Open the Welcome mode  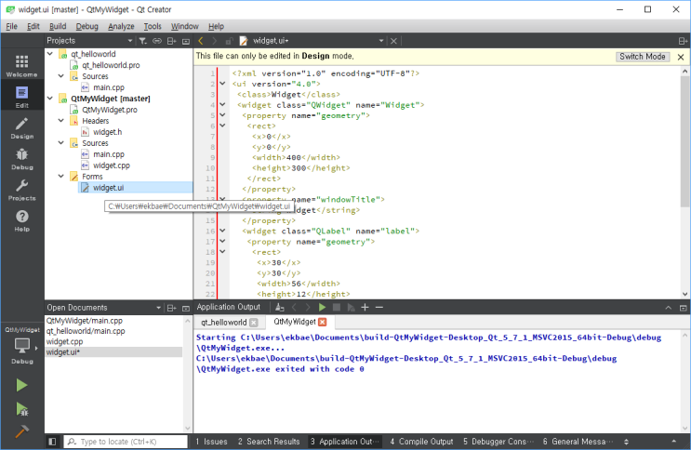pos(21,66)
